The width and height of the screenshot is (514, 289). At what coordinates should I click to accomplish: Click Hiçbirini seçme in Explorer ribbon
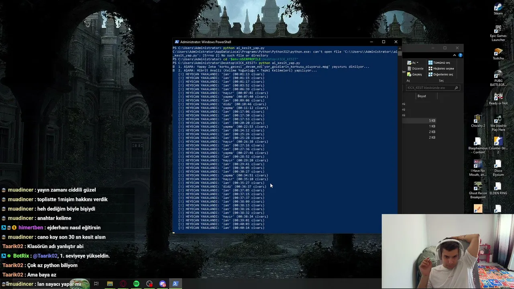click(x=441, y=68)
